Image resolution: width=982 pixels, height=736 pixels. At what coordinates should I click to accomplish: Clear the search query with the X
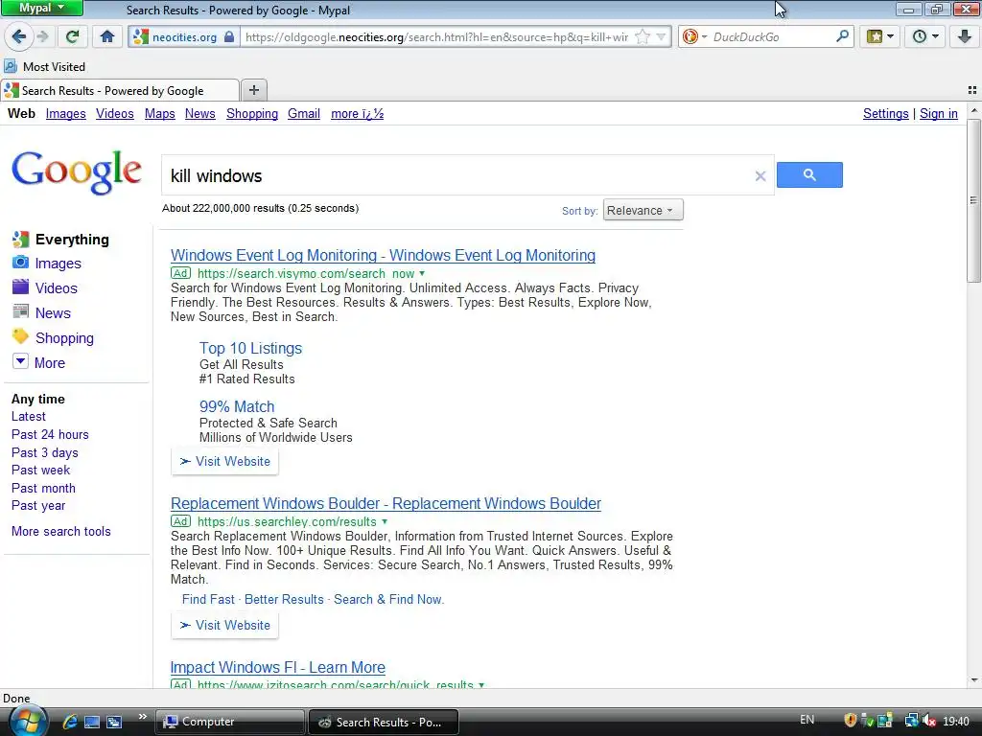(x=760, y=176)
